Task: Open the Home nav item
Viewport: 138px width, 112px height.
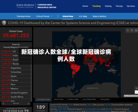Action: point(85,6)
